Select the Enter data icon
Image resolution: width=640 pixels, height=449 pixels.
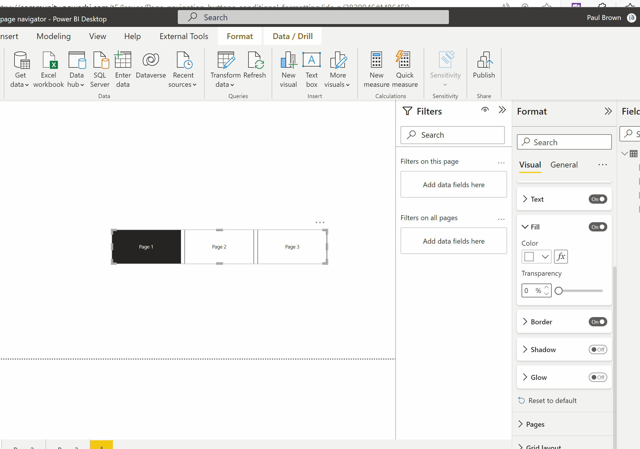click(x=123, y=69)
